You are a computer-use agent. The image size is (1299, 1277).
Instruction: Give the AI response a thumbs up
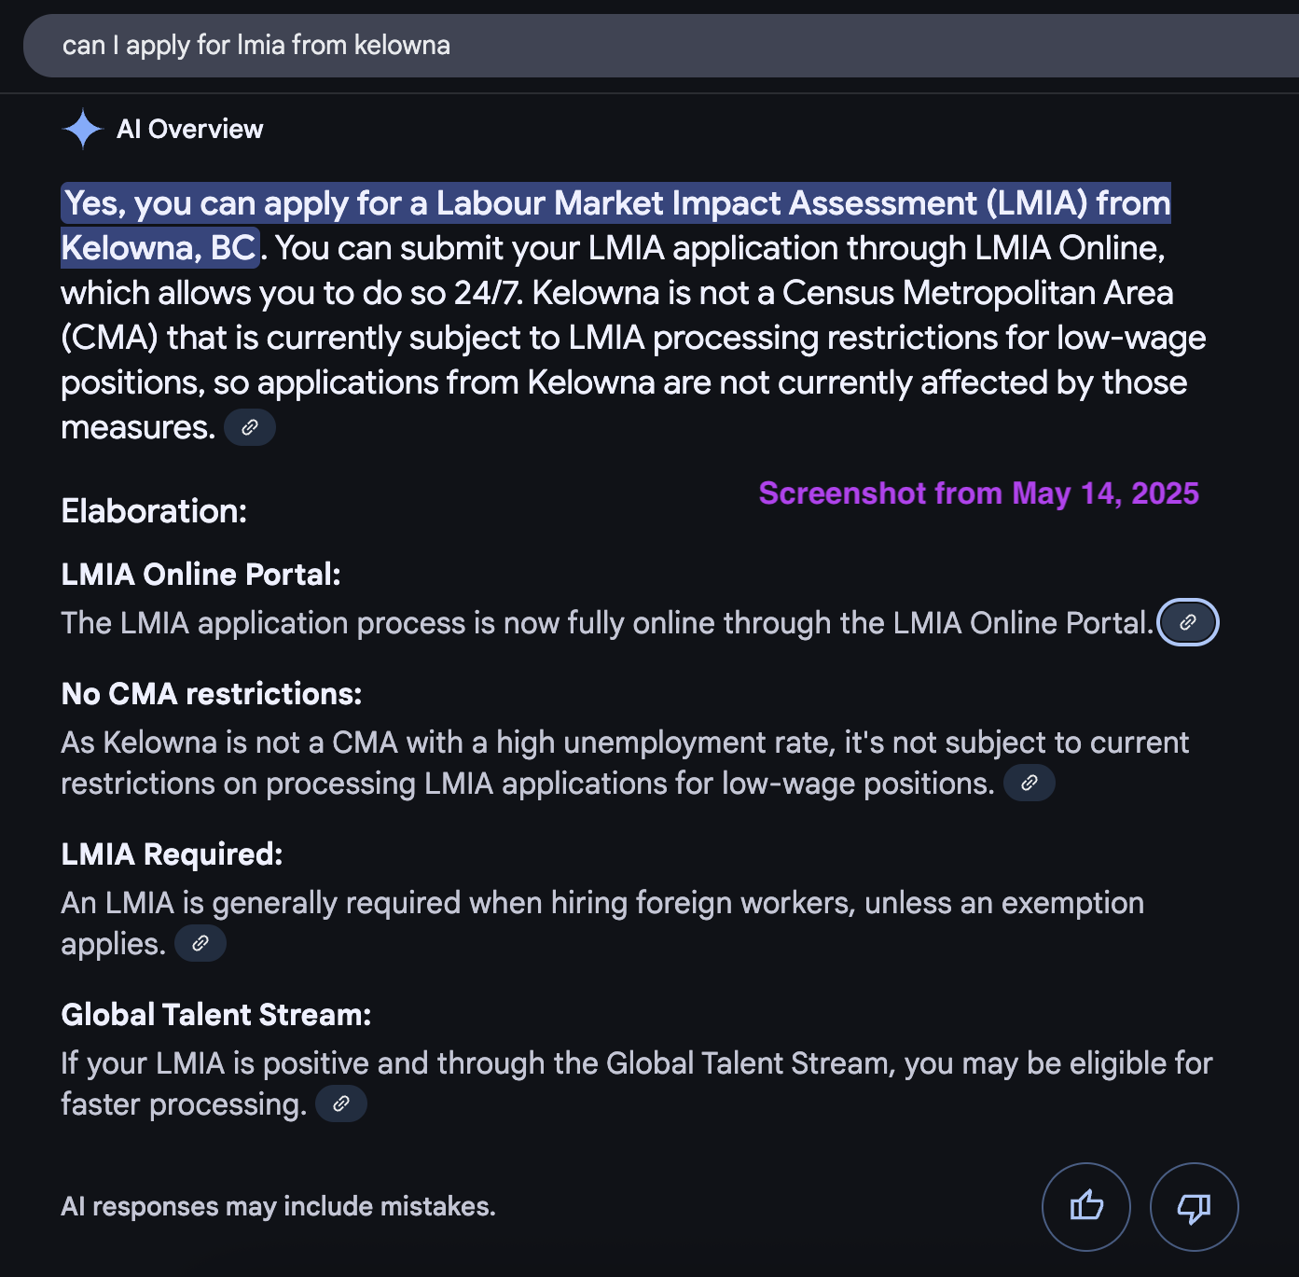coord(1086,1206)
